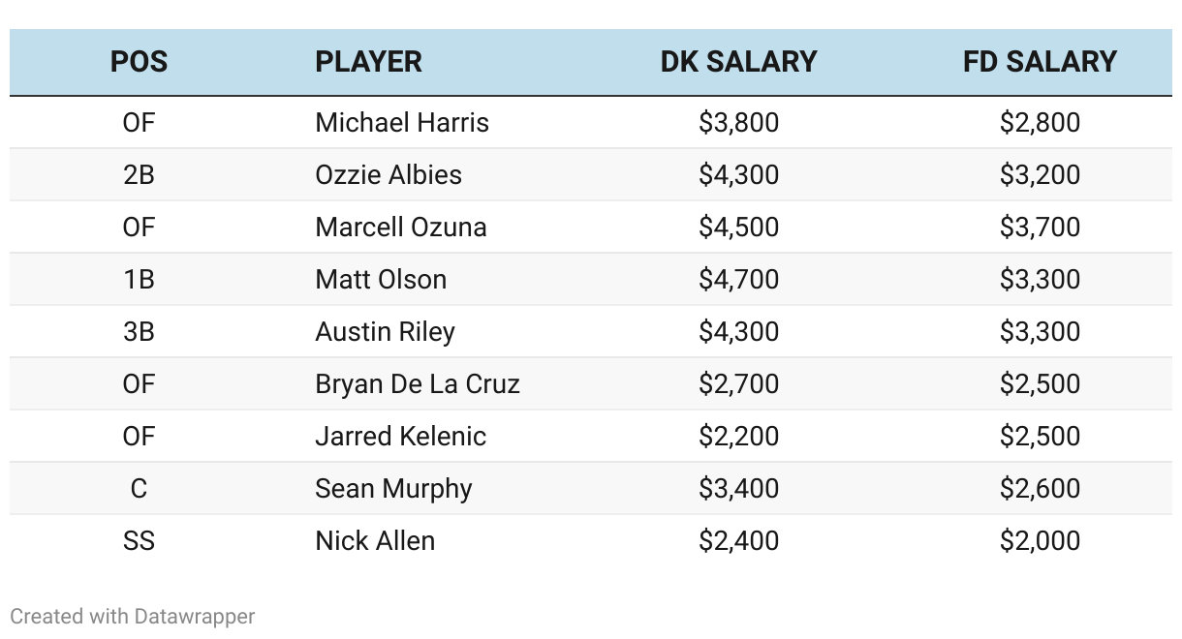Viewport: 1182px width, 639px height.
Task: Select the Sean Murphy player cell
Action: pyautogui.click(x=393, y=488)
